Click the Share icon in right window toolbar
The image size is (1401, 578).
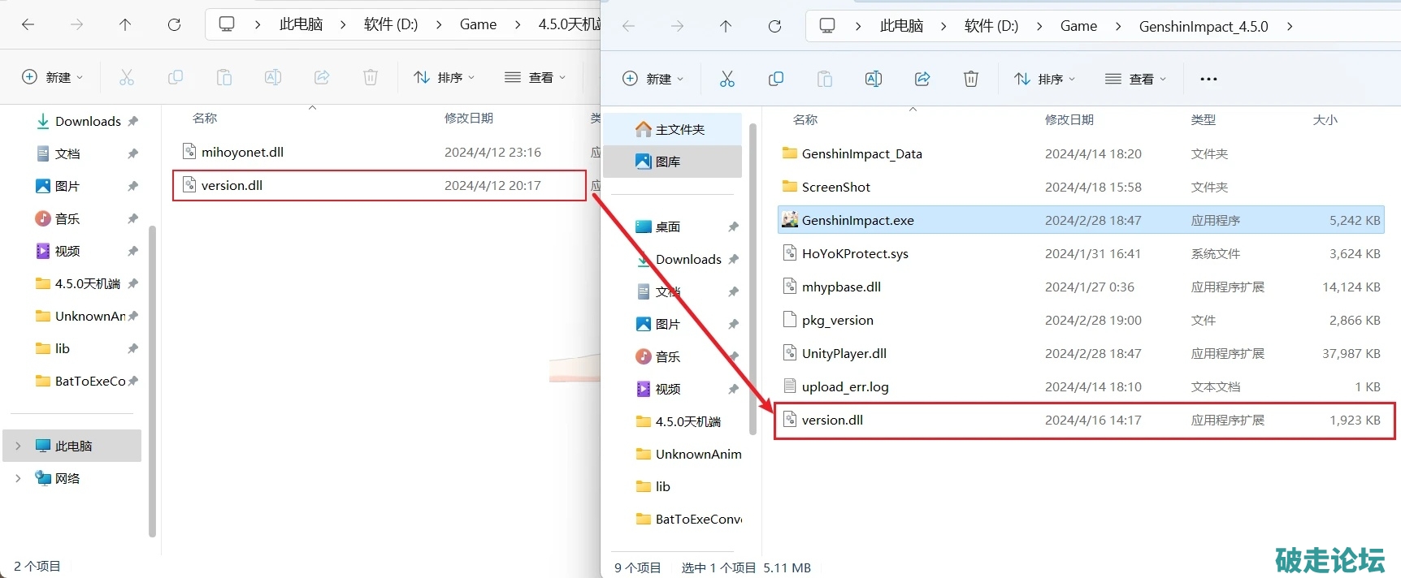coord(922,79)
